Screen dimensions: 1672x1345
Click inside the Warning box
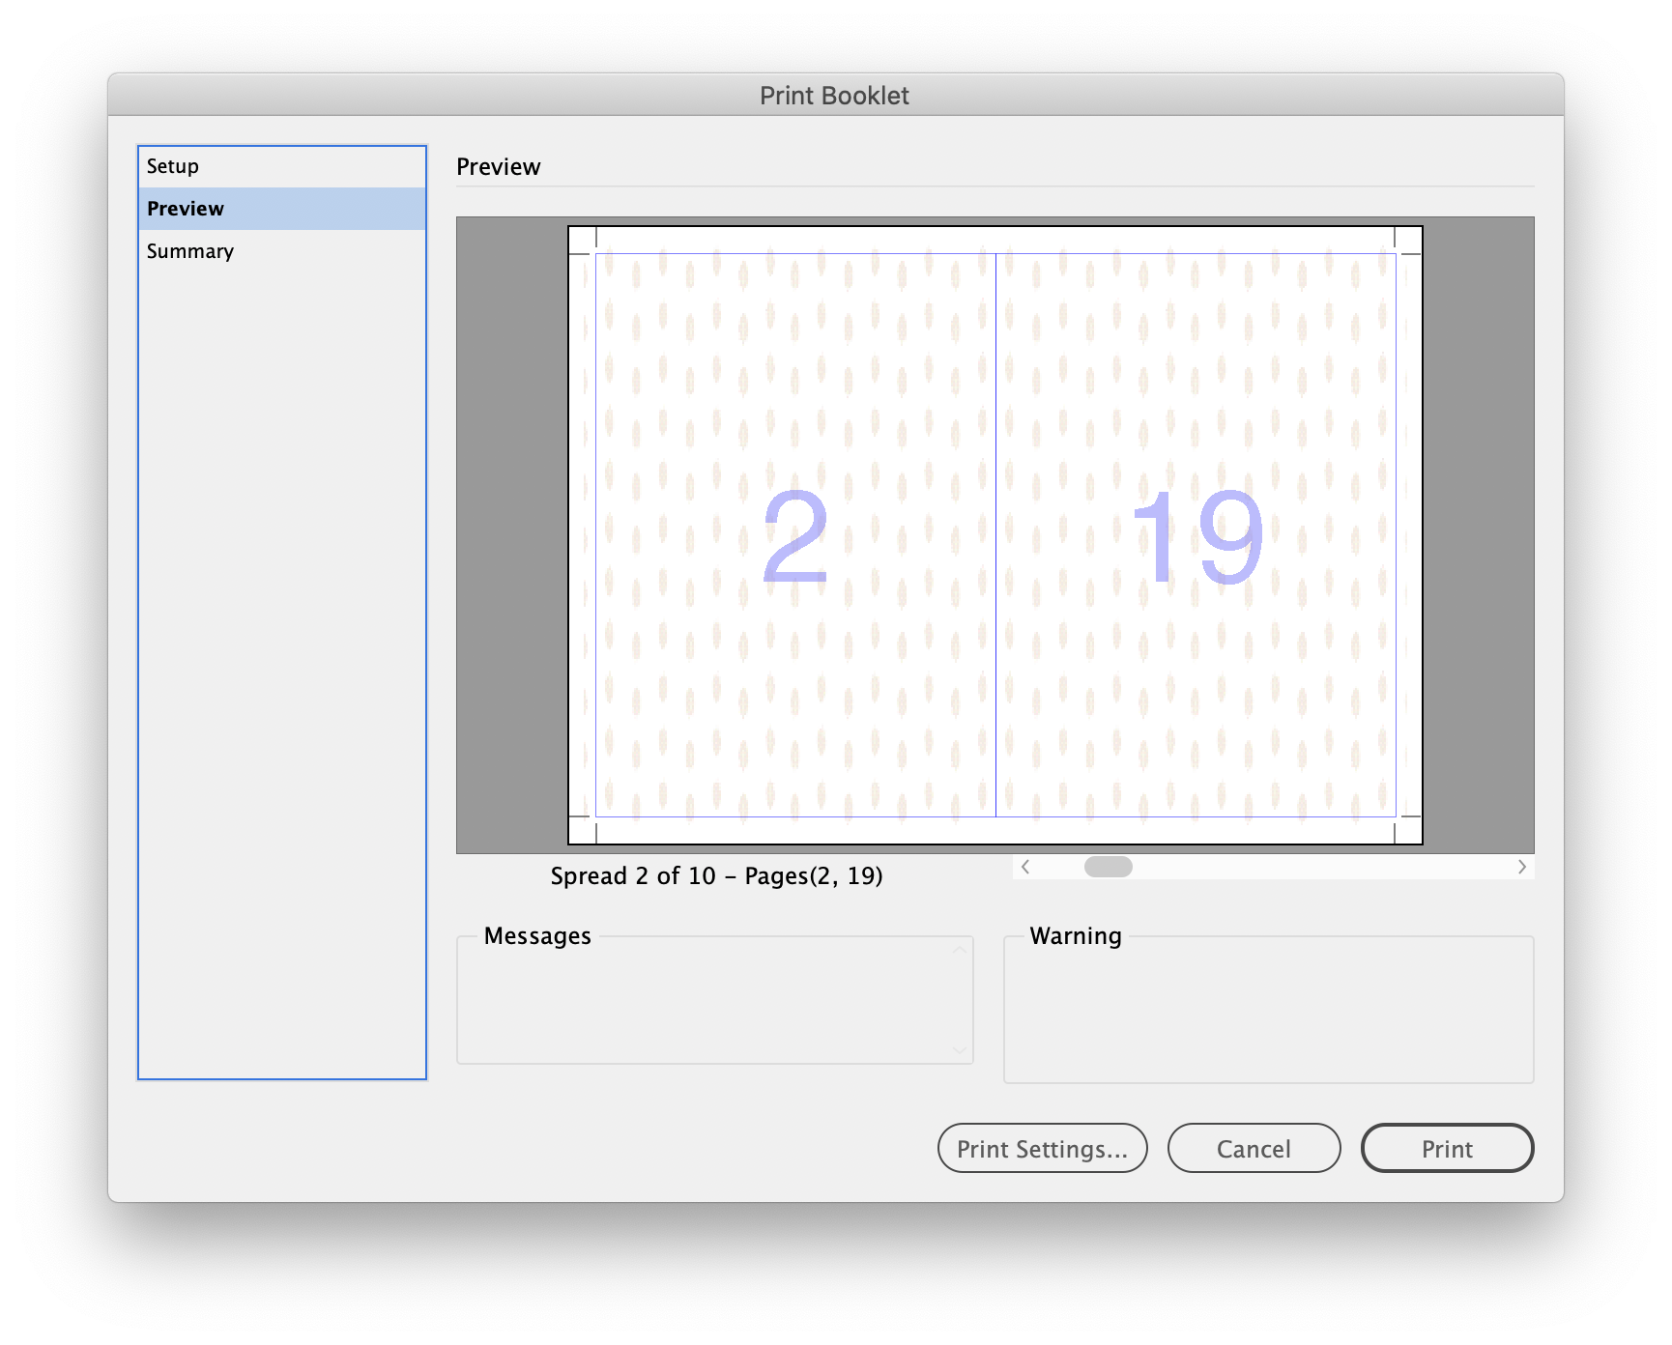(x=1268, y=1010)
